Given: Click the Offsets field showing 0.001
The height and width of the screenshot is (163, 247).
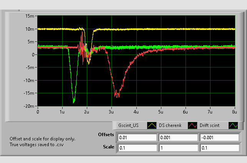Looking at the screenshot, I should pos(178,138).
